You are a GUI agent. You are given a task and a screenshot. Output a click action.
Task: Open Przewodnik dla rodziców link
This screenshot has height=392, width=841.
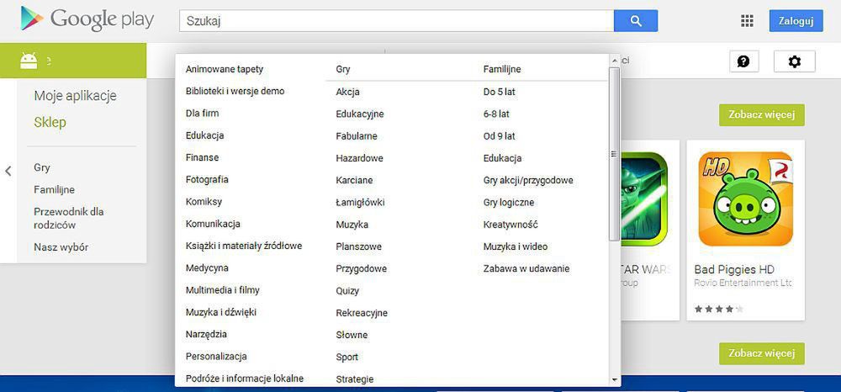(x=69, y=218)
